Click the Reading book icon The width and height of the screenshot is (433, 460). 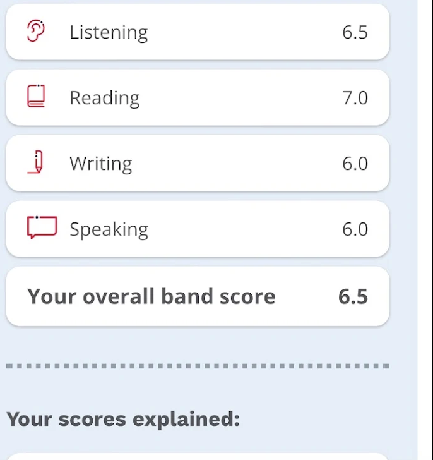point(36,97)
